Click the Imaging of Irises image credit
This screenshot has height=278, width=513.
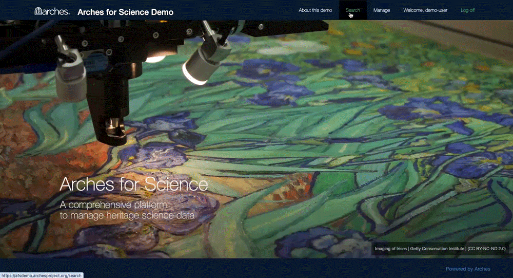coord(440,249)
